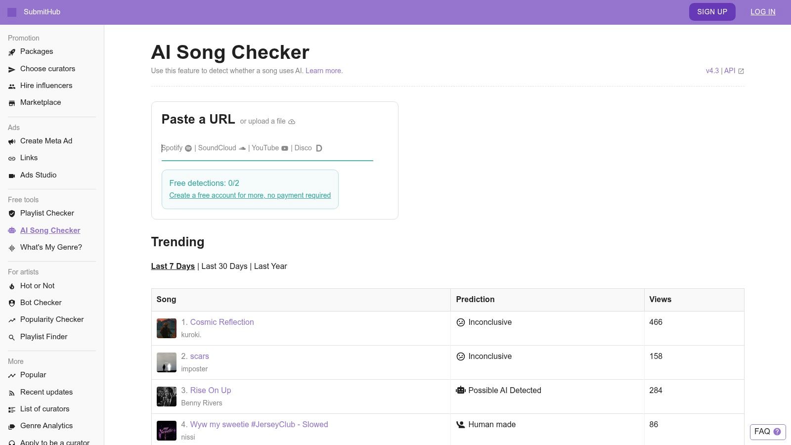Image resolution: width=791 pixels, height=445 pixels.
Task: Click the Links chain icon
Action: click(12, 158)
